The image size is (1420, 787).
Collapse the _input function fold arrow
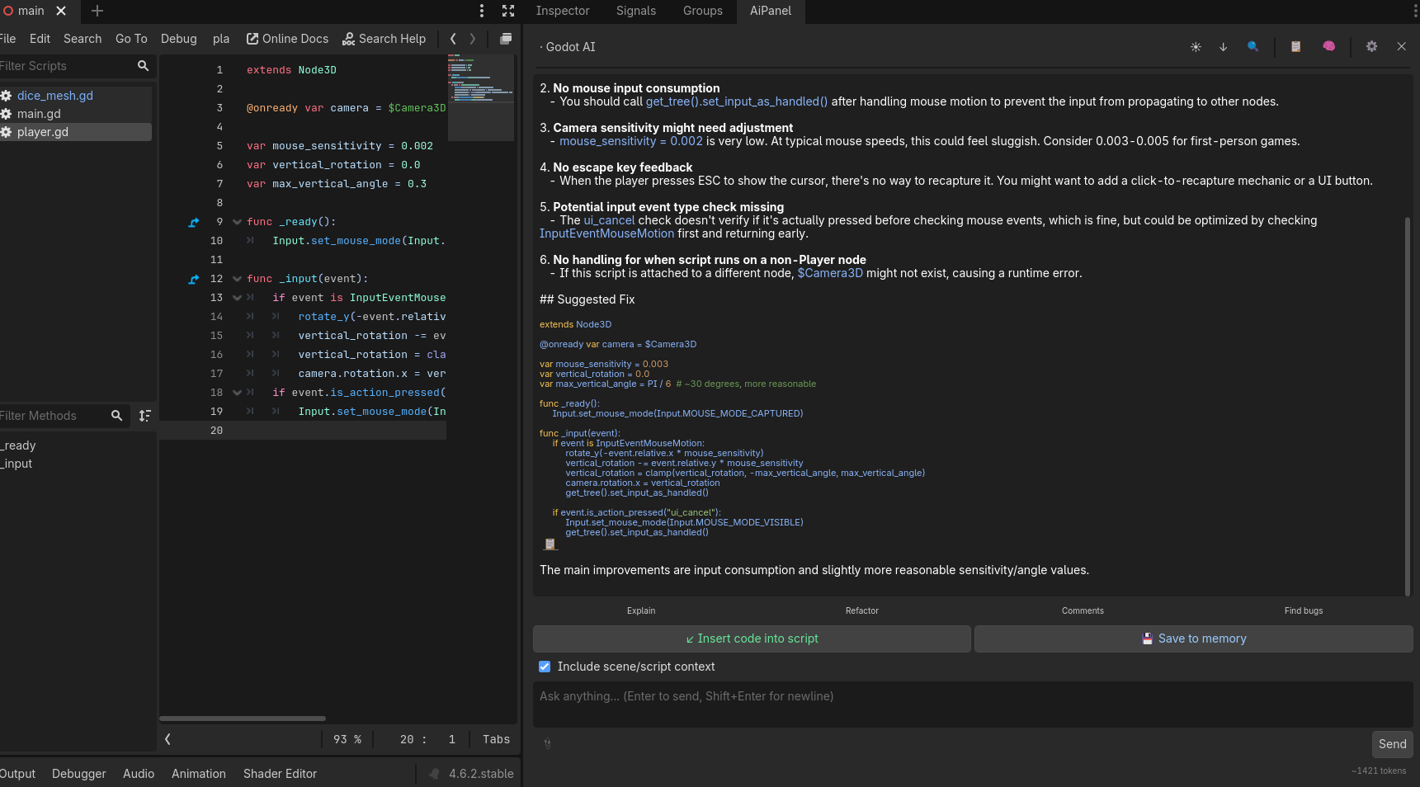pyautogui.click(x=237, y=279)
